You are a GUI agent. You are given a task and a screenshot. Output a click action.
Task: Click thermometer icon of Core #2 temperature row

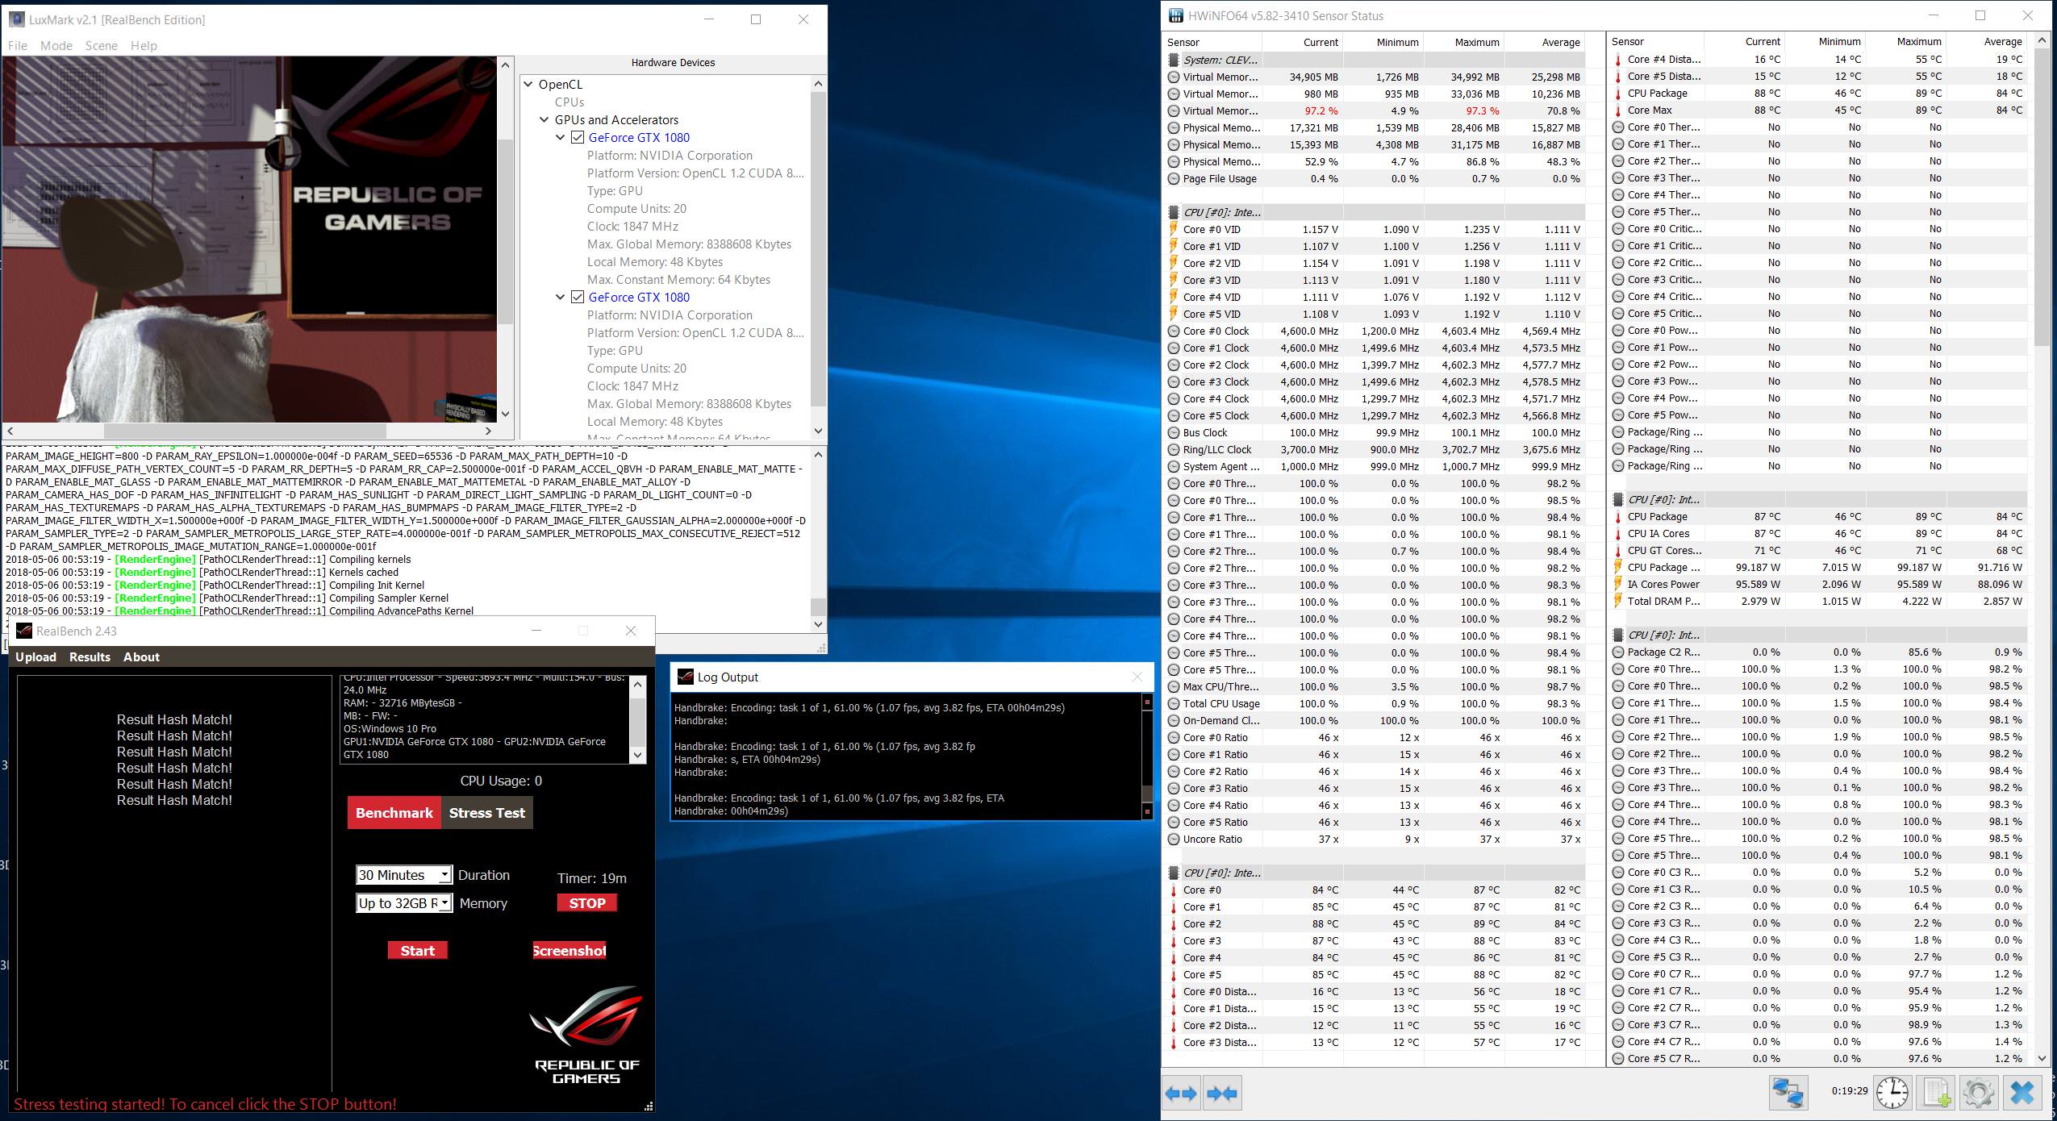tap(1174, 923)
